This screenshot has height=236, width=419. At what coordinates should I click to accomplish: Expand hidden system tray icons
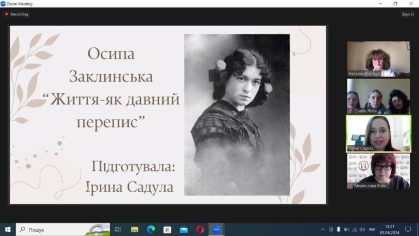pyautogui.click(x=323, y=229)
